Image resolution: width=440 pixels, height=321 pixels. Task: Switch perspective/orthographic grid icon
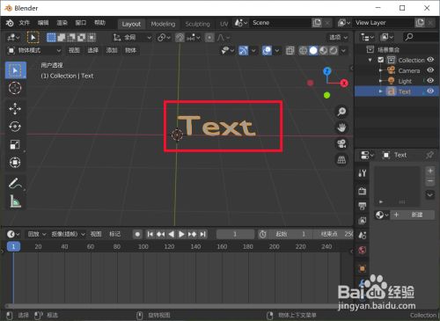341,160
